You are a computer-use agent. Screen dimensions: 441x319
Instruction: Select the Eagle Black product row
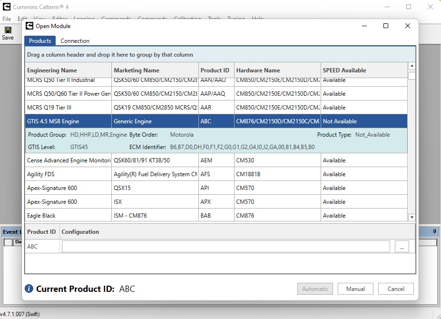pyautogui.click(x=216, y=215)
